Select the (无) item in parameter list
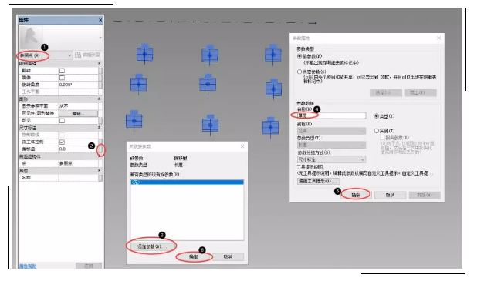This screenshot has width=477, height=281. [x=187, y=182]
